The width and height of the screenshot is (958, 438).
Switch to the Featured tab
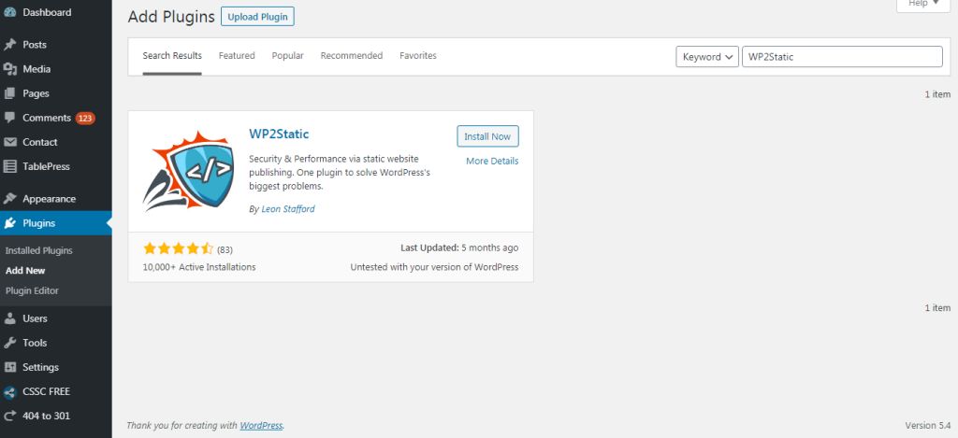(x=237, y=55)
